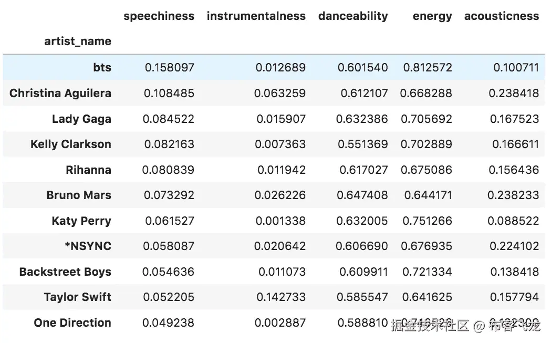Select the Backstreet Boys row label
The height and width of the screenshot is (343, 551).
click(x=65, y=272)
